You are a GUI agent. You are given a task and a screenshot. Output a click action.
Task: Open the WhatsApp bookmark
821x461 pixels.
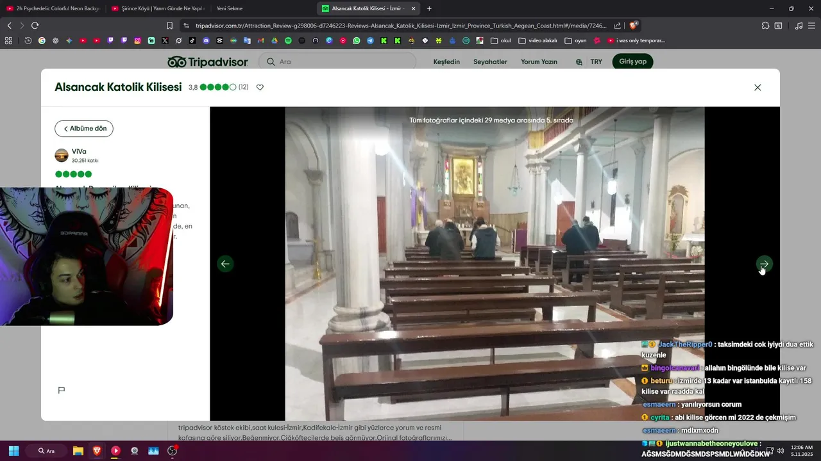[x=357, y=40]
